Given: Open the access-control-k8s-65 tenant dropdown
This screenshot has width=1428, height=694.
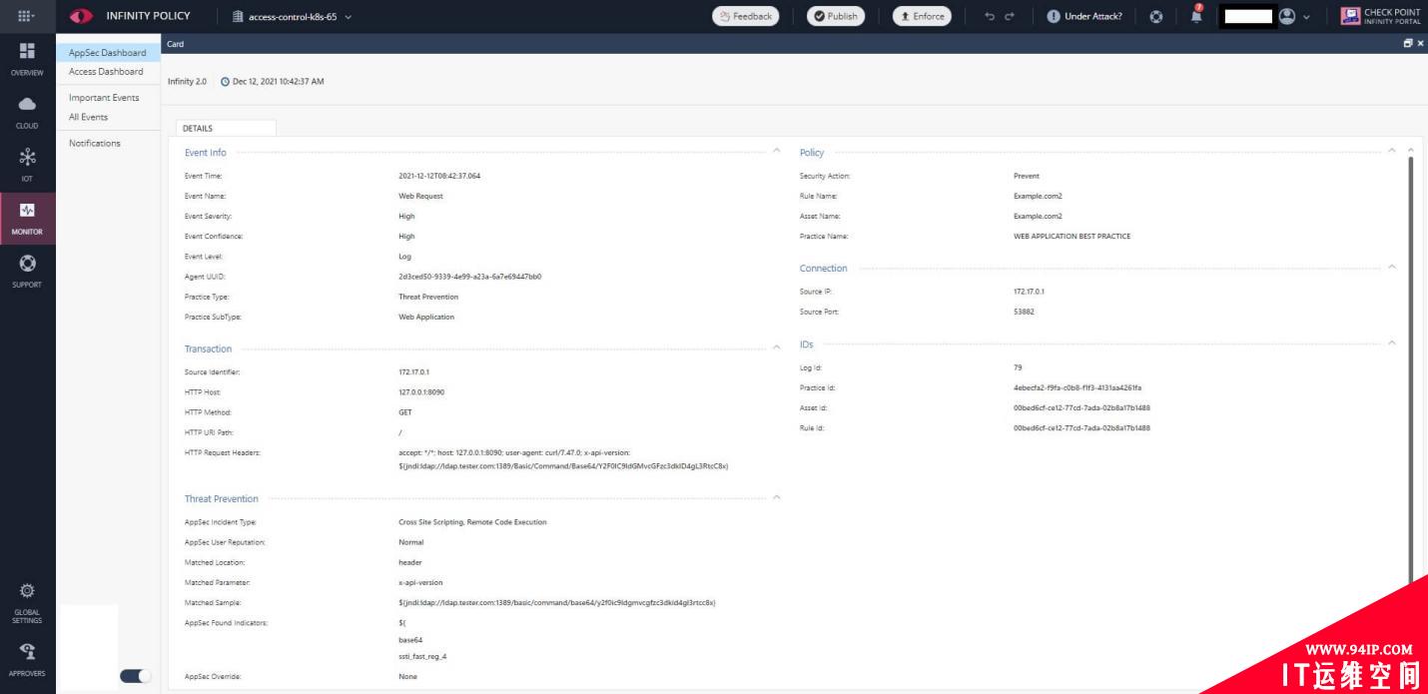Looking at the screenshot, I should 291,16.
